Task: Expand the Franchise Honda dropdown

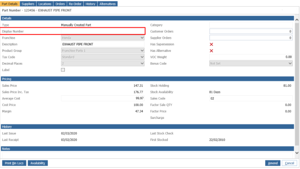Action: (x=103, y=38)
